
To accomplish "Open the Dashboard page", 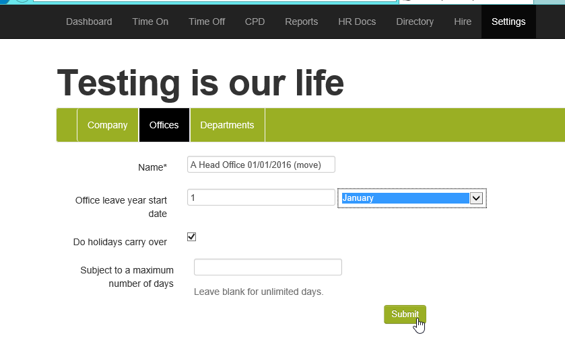I will (89, 21).
